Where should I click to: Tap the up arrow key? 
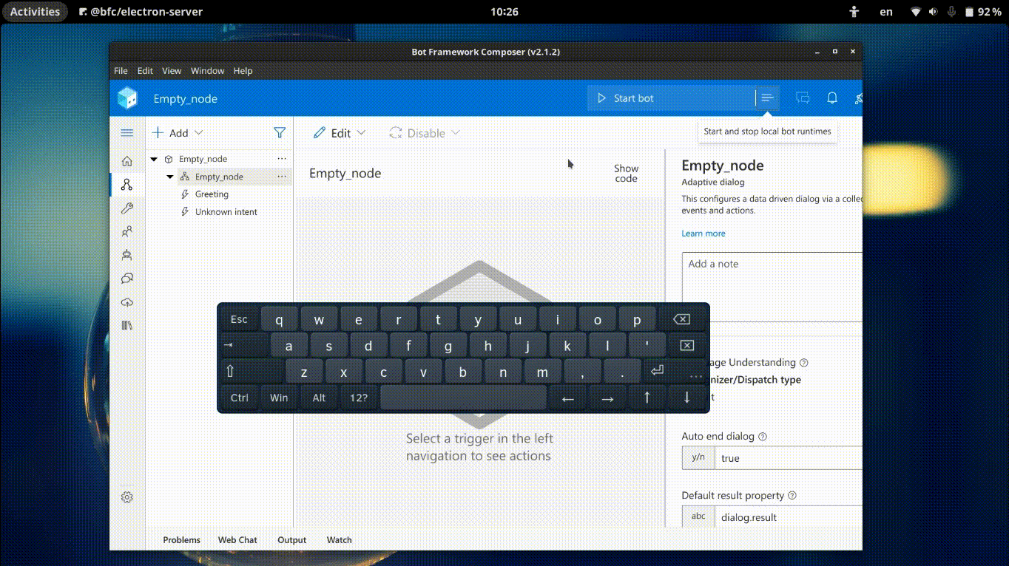click(x=647, y=398)
